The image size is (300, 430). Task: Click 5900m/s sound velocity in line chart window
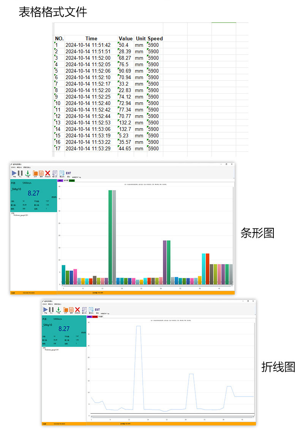[x=57, y=319]
